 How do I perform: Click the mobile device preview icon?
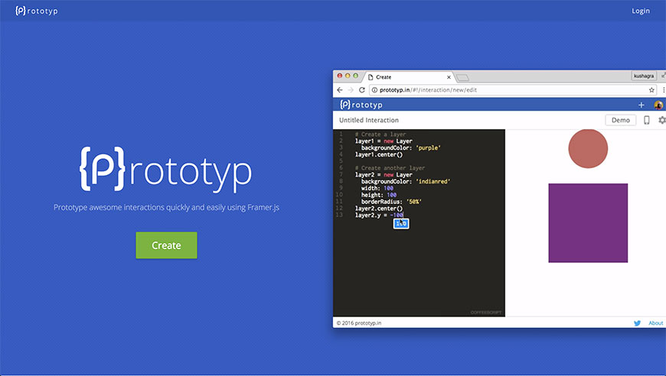click(647, 121)
